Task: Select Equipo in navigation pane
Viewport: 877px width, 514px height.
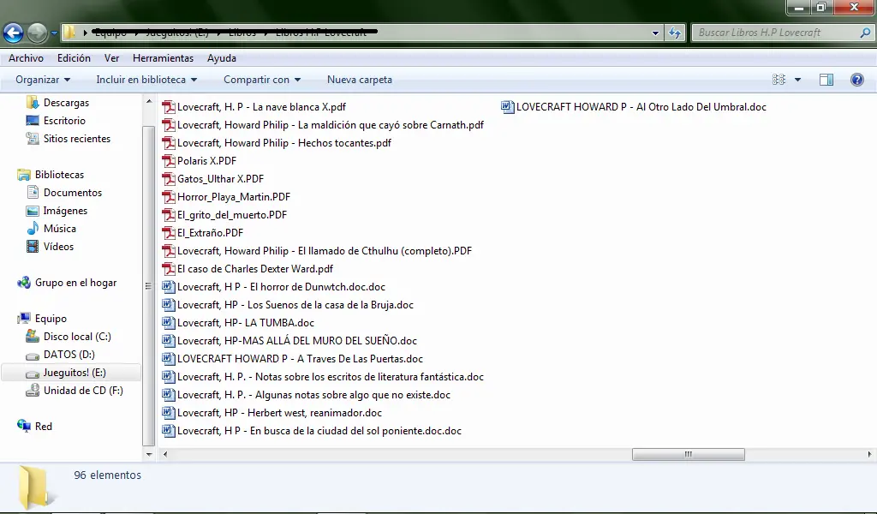Action: [51, 319]
